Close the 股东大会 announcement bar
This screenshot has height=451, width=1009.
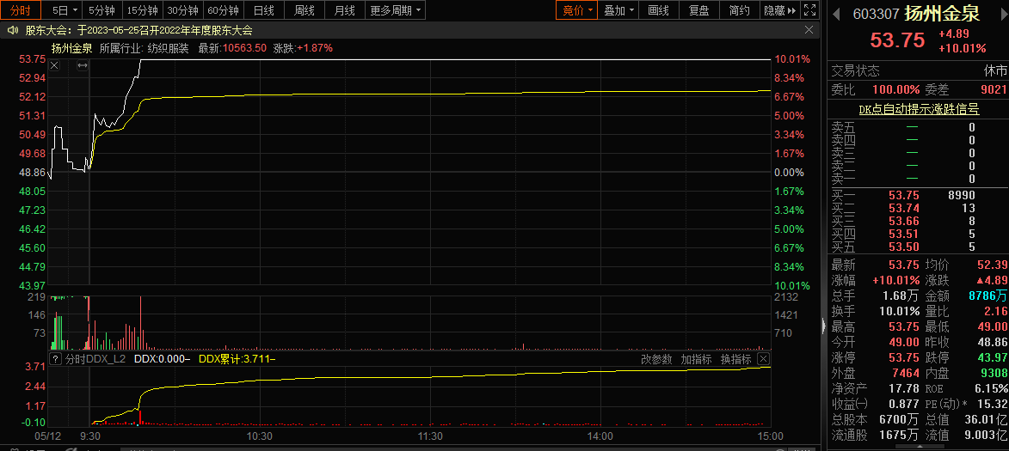pos(809,30)
